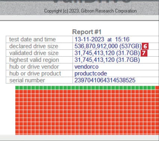Click the red block ending the green row
This screenshot has height=141, width=159.
click(157, 88)
